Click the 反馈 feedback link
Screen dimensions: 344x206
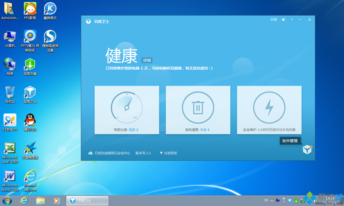(274, 20)
